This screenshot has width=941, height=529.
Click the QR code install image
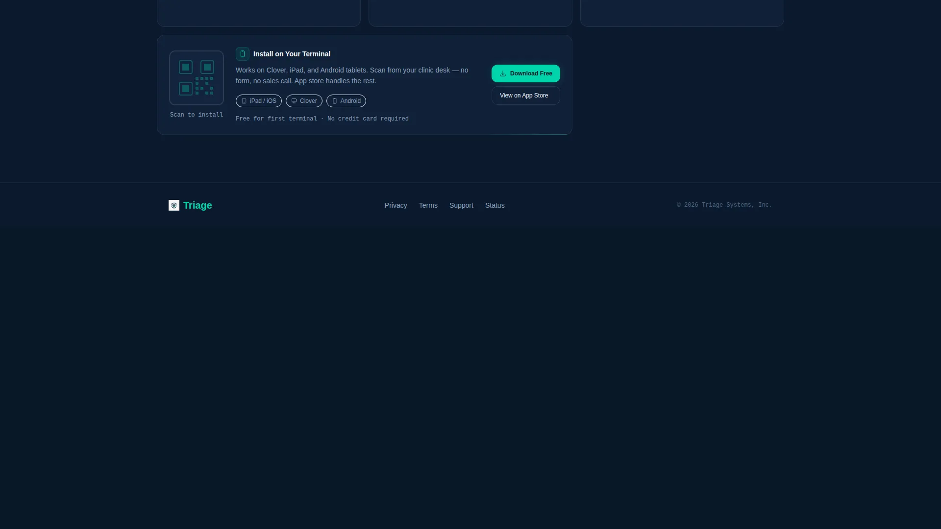click(197, 78)
